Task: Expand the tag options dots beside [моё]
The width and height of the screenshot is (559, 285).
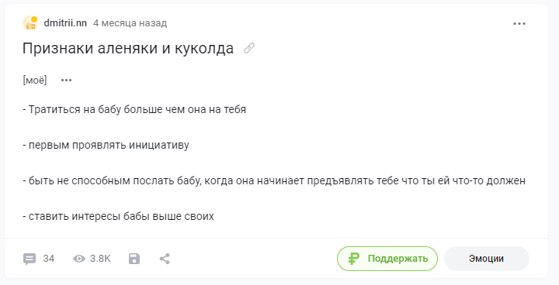Action: (x=66, y=80)
